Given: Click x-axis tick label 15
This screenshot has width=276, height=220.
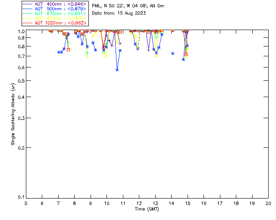Looking at the screenshot, I should (x=188, y=204).
